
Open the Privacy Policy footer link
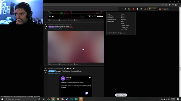[x=124, y=27]
